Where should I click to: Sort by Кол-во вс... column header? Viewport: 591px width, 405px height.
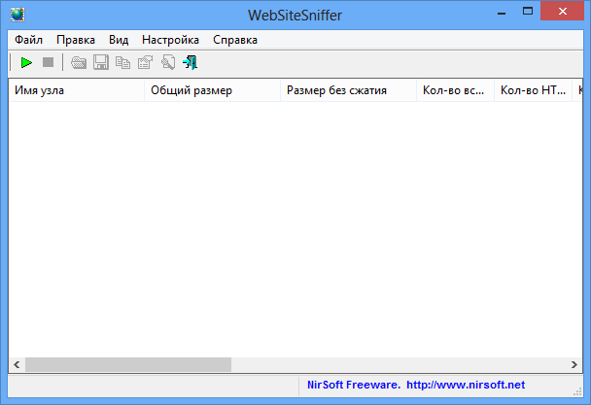(455, 90)
